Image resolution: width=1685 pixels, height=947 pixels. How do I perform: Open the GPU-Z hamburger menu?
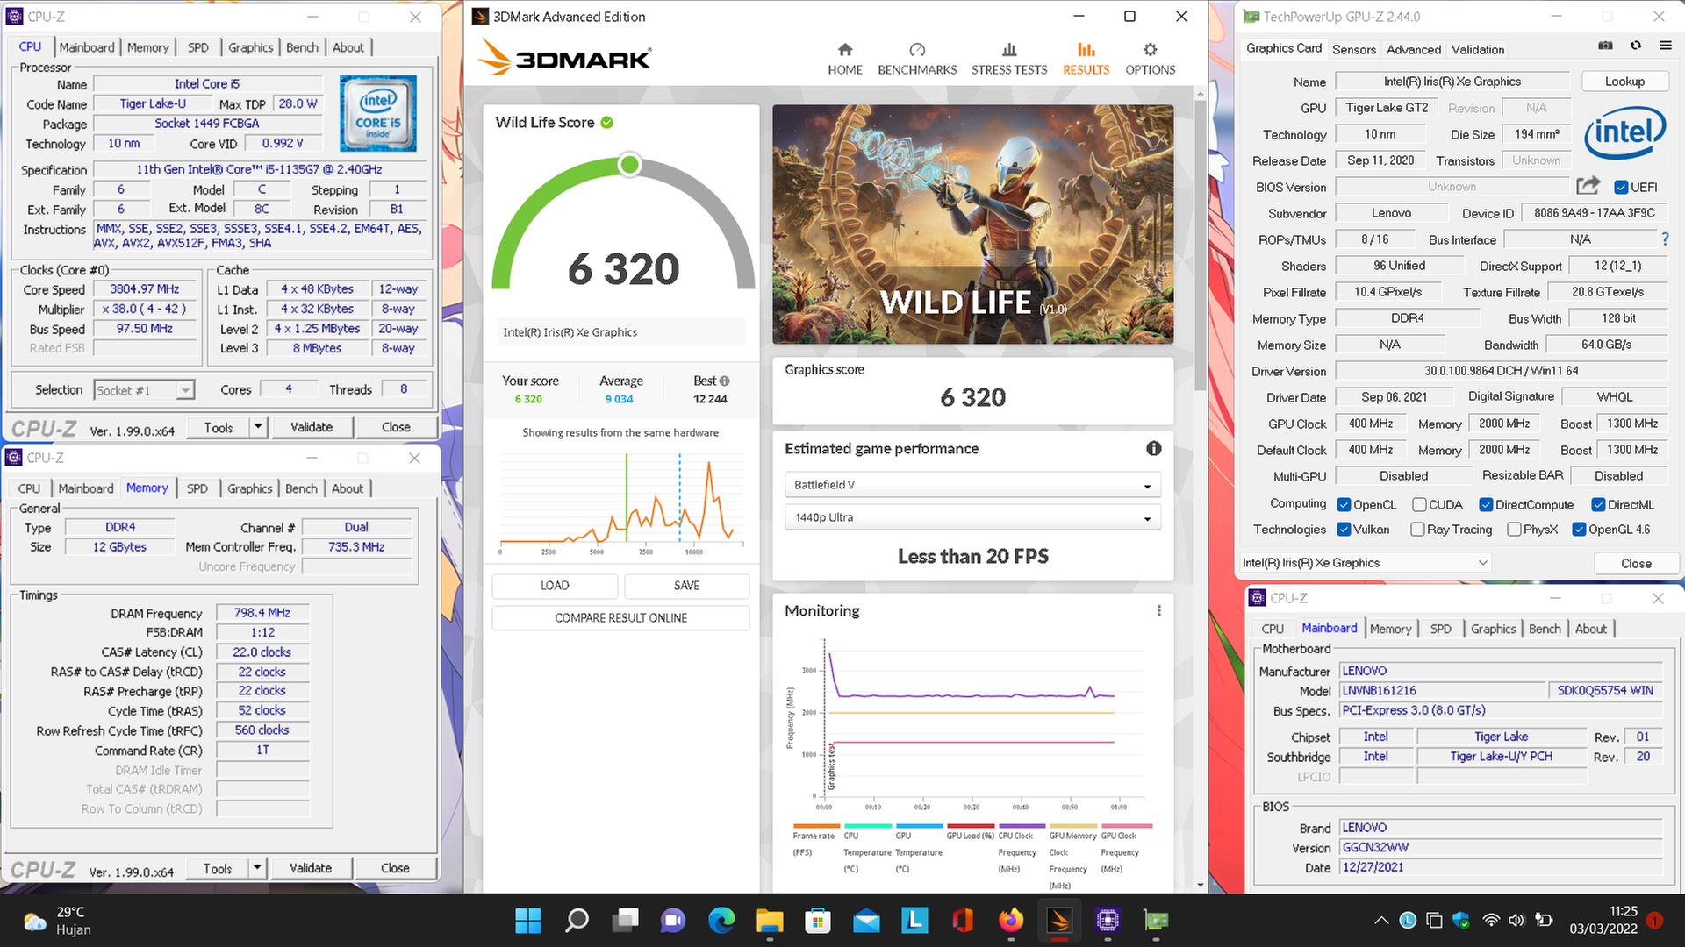pyautogui.click(x=1665, y=46)
